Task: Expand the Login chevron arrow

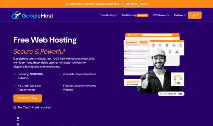Action: (198, 15)
